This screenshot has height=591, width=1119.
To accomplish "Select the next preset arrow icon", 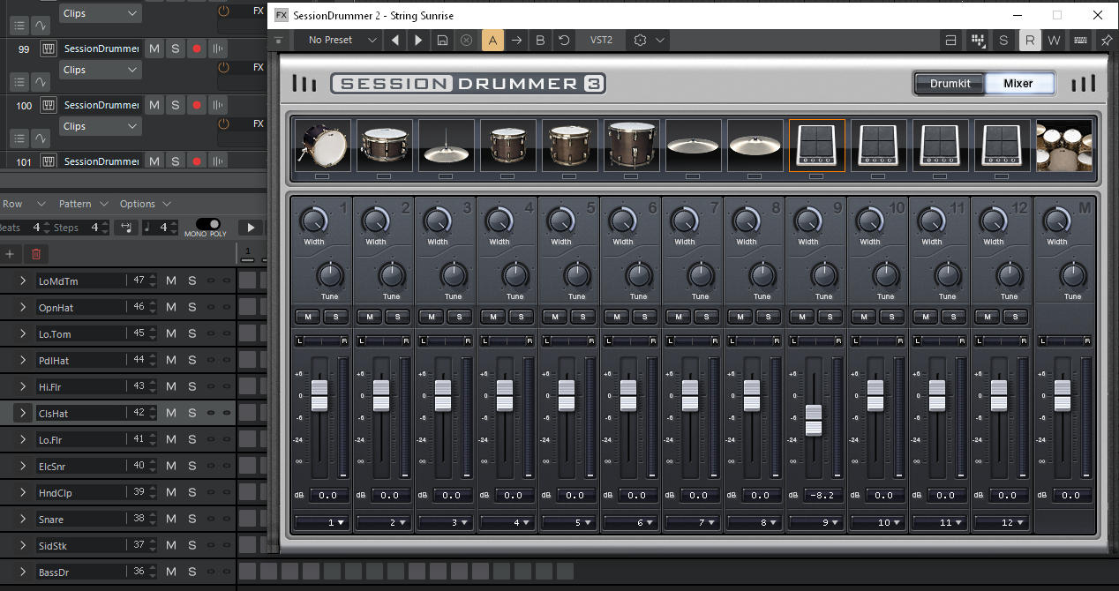I will click(x=418, y=40).
